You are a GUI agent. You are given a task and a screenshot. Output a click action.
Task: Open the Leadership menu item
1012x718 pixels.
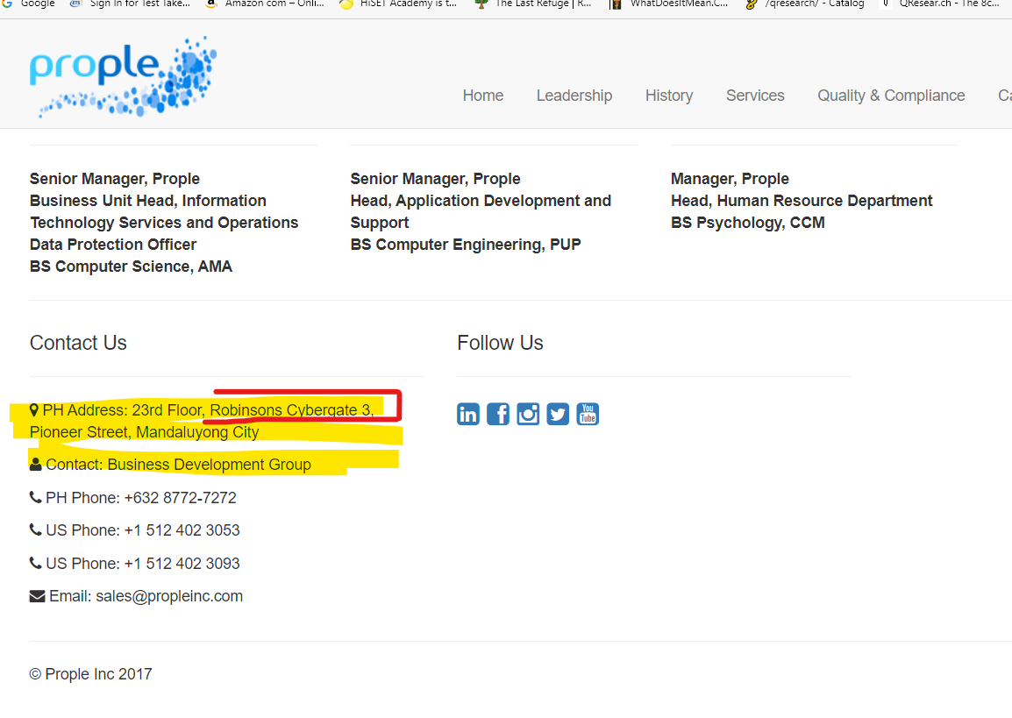pos(574,96)
